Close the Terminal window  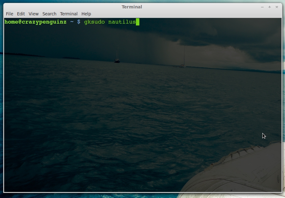click(277, 7)
